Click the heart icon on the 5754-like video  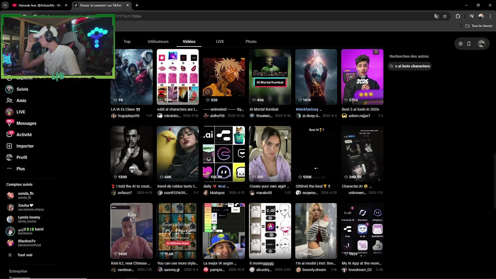click(346, 100)
